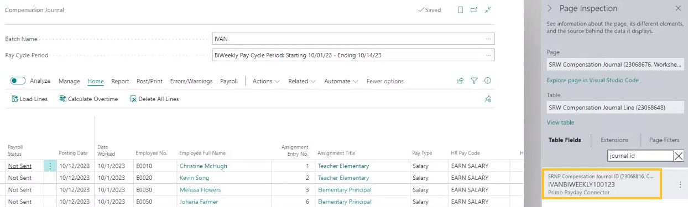Open the Manage menu tab

click(69, 81)
